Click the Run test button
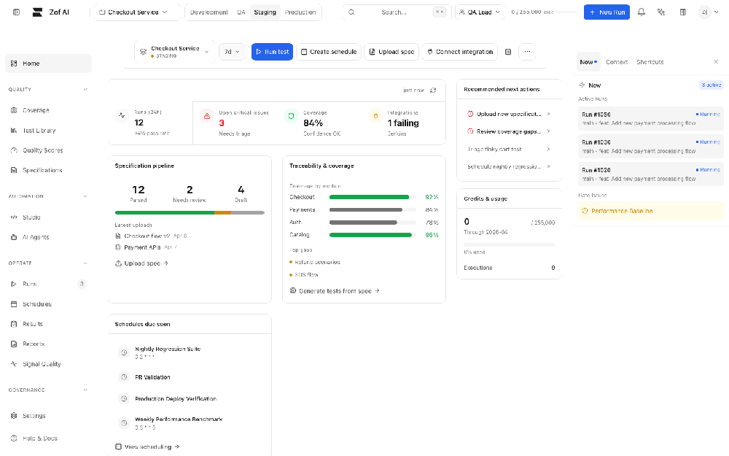This screenshot has height=456, width=729. pos(273,52)
